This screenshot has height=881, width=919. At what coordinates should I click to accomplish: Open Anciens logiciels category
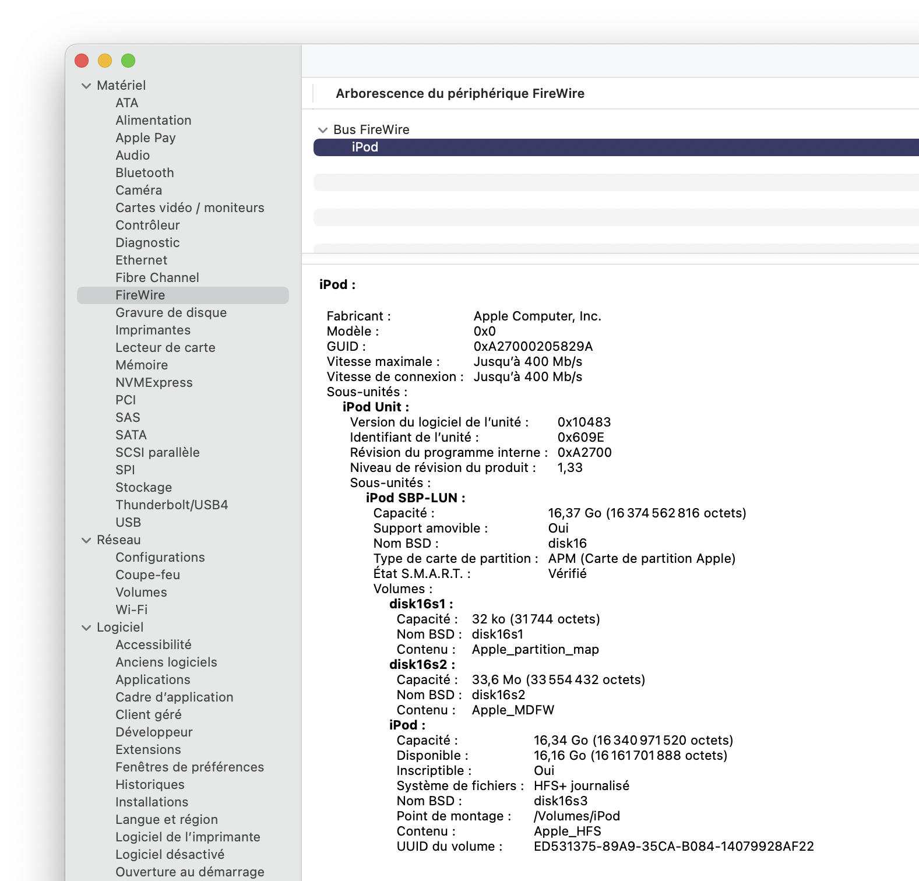tap(166, 662)
